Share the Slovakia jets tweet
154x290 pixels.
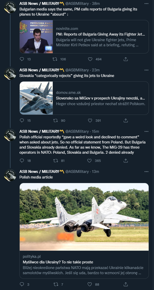coord(126,120)
